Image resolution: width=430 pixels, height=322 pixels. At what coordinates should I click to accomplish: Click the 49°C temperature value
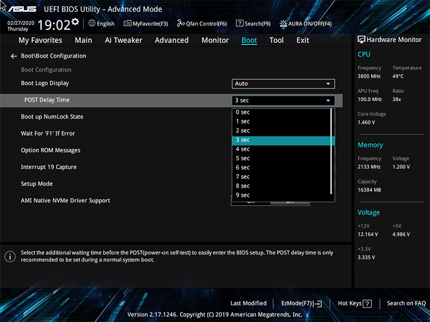point(398,76)
